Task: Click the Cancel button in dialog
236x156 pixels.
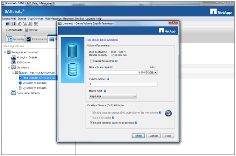Action: point(154,136)
